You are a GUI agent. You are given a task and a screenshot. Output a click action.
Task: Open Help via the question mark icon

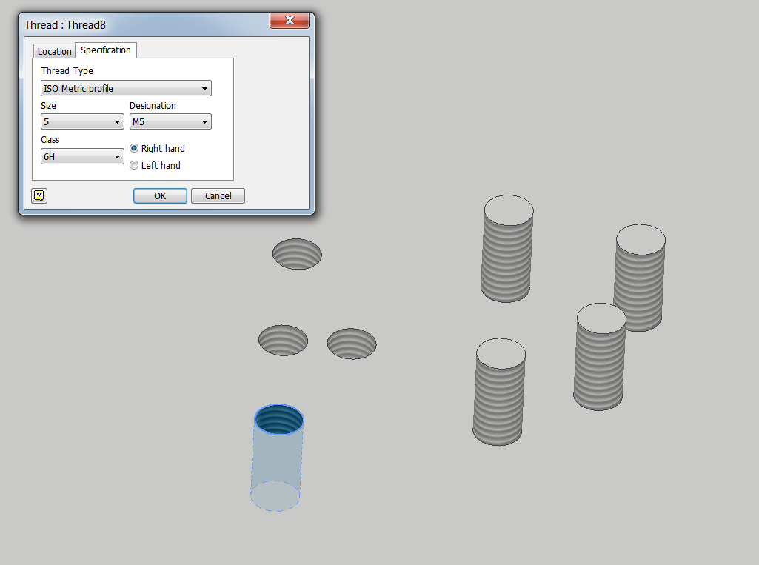(39, 195)
